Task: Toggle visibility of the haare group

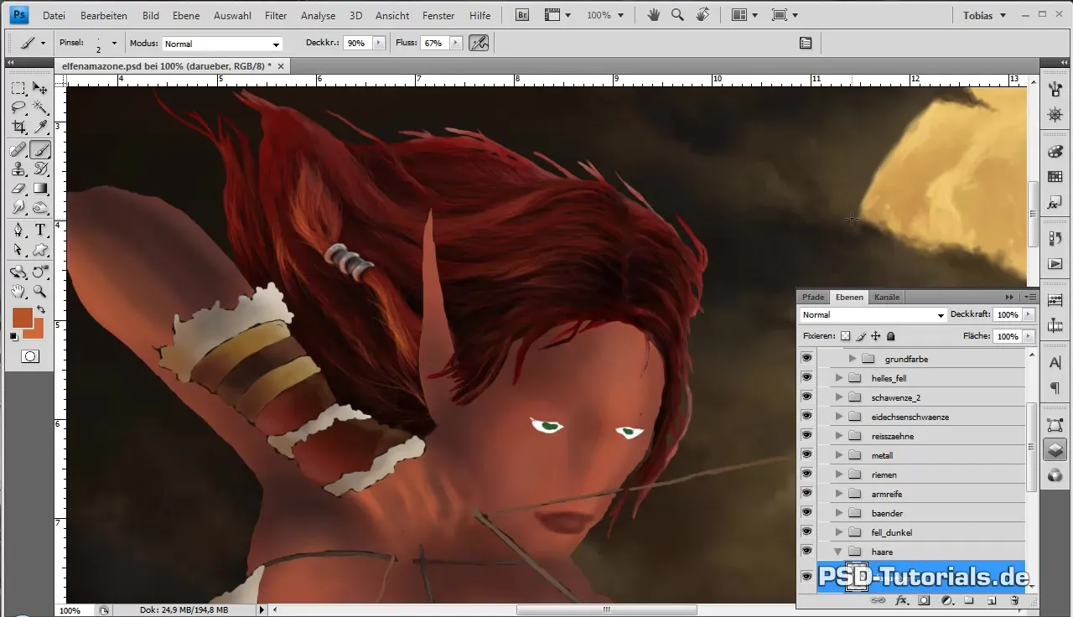Action: (x=806, y=552)
